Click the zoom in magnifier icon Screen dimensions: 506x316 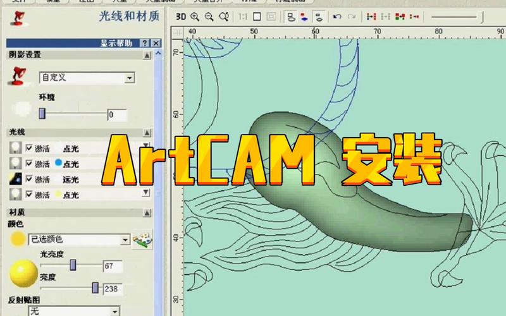pyautogui.click(x=195, y=16)
